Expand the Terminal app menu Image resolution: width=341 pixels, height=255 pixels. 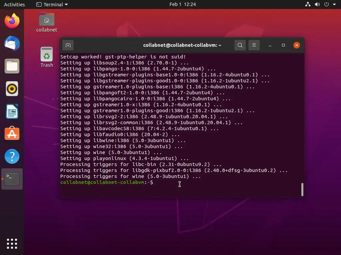pos(52,4)
